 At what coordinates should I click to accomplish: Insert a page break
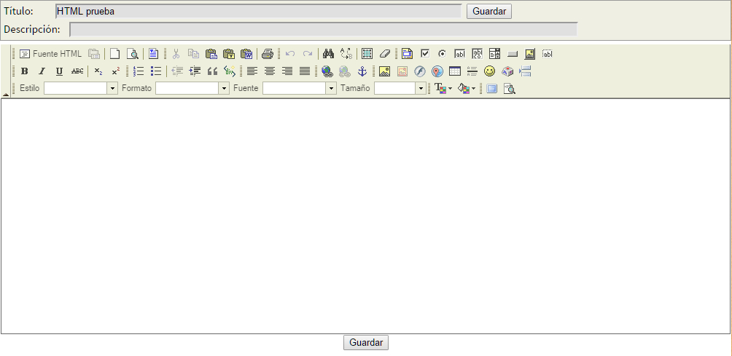[x=525, y=71]
